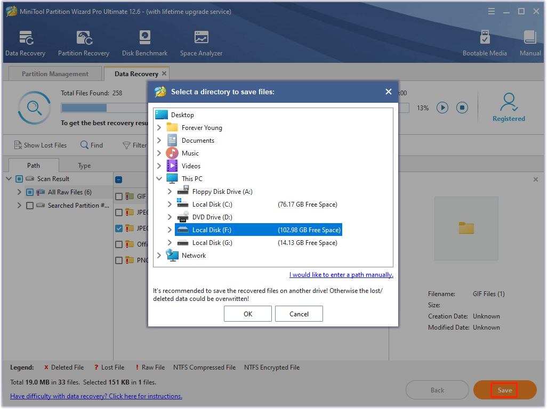
Task: Click the Back button
Action: [437, 390]
